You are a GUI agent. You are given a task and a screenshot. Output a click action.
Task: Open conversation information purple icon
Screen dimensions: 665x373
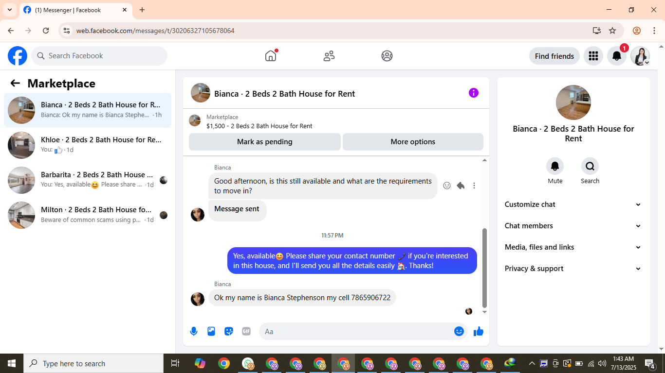coord(474,93)
